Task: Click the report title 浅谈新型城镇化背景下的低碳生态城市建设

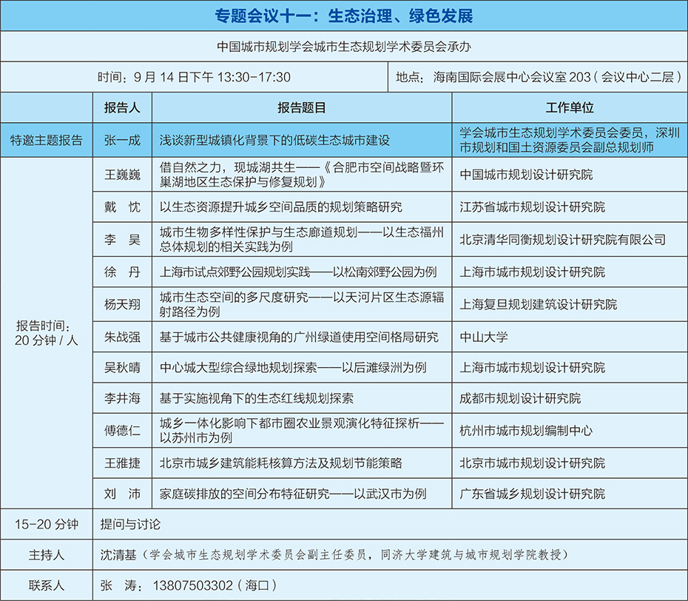Action: (274, 139)
